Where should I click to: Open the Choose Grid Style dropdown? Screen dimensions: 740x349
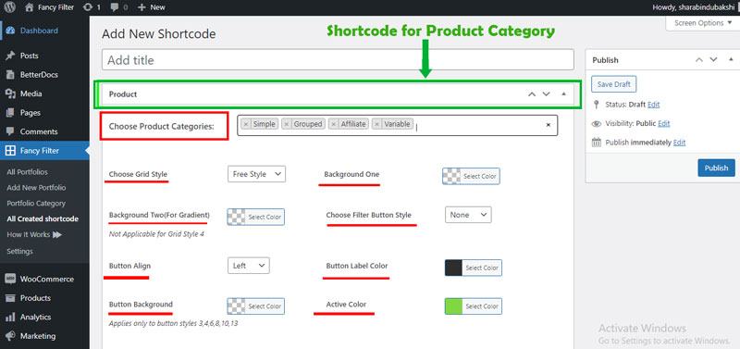257,174
